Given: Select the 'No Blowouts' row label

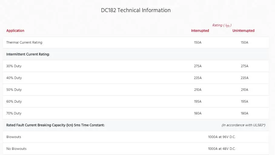Looking at the screenshot, I should coord(16,149).
